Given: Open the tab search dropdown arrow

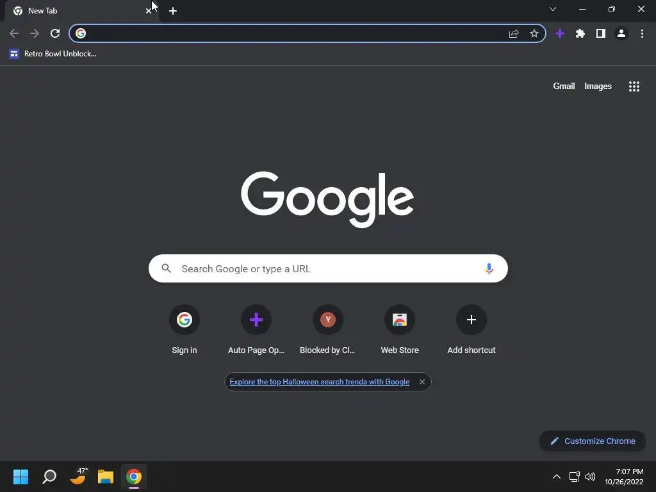Looking at the screenshot, I should (553, 9).
